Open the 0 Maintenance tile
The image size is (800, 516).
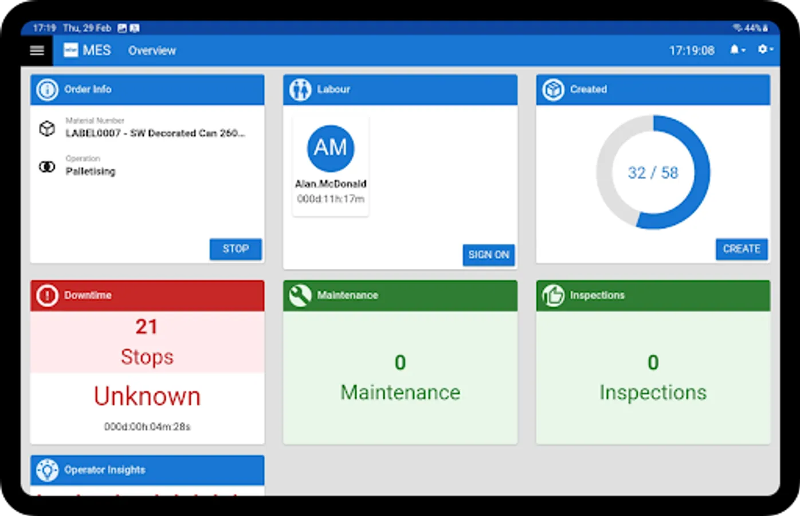[x=400, y=378]
